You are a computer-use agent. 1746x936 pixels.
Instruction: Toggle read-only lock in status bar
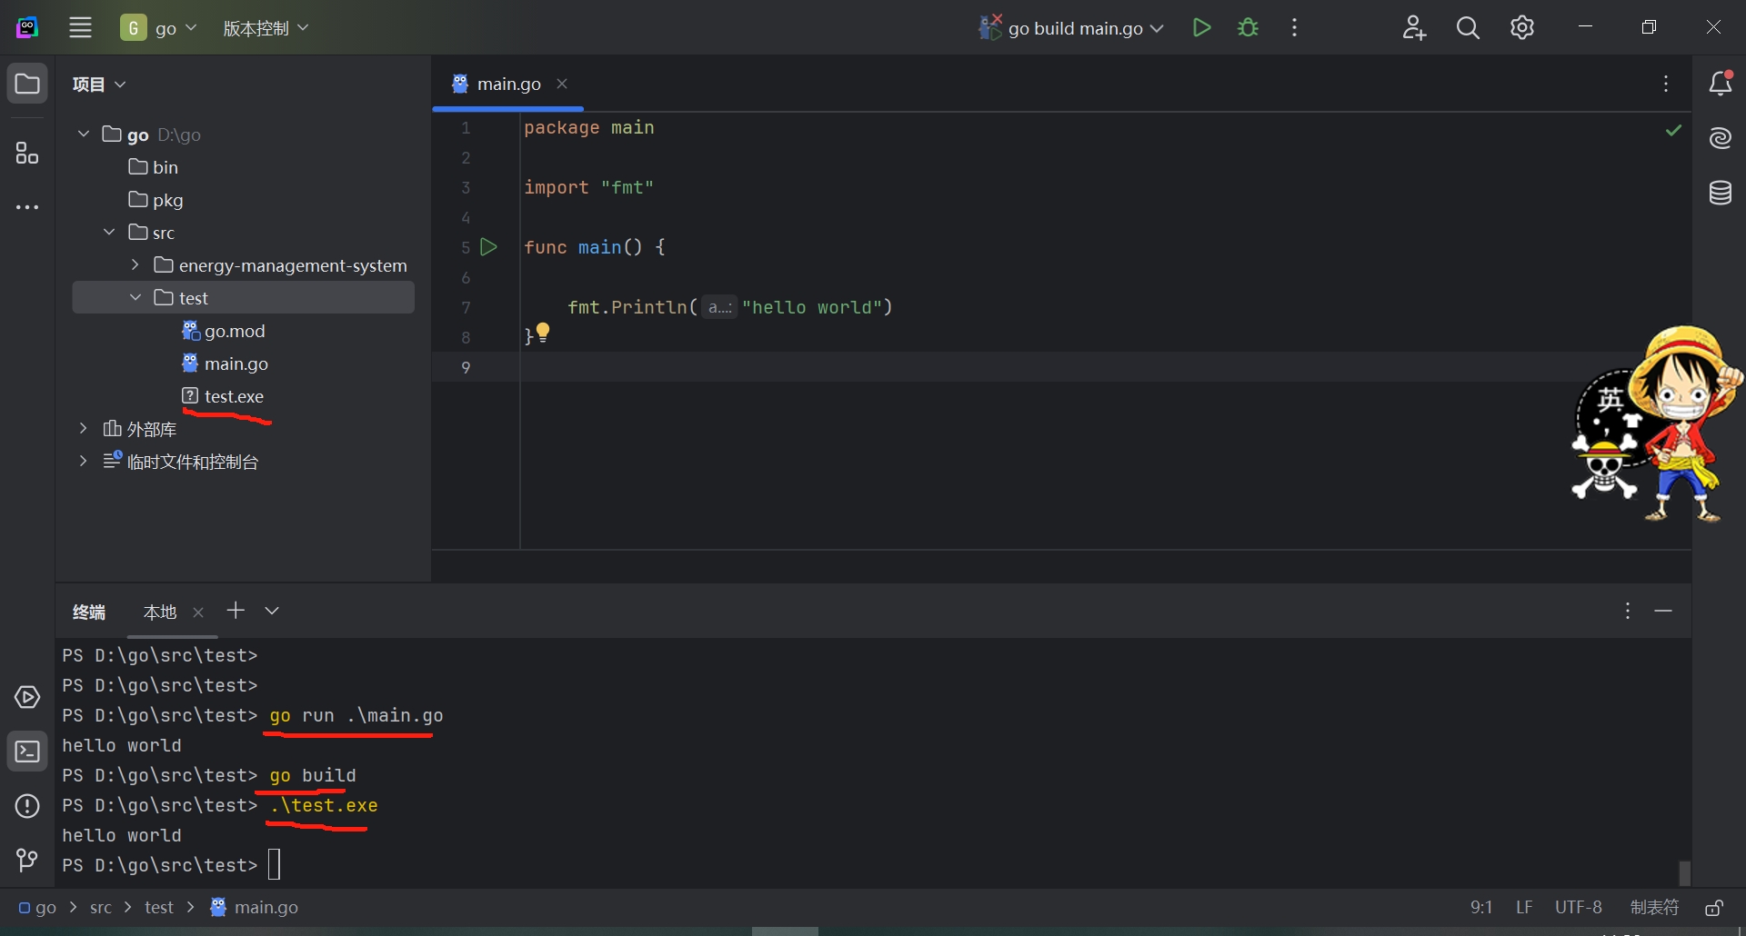coord(1714,908)
